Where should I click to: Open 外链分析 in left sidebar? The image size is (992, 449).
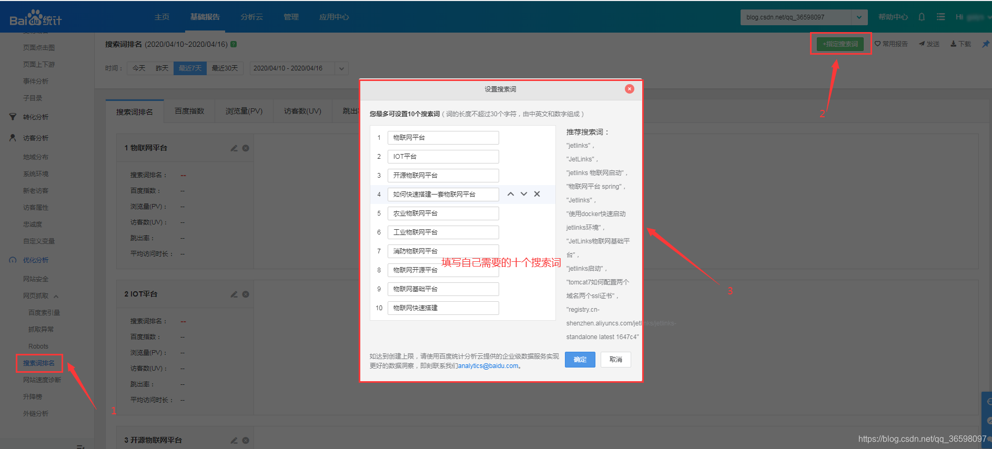pos(36,414)
